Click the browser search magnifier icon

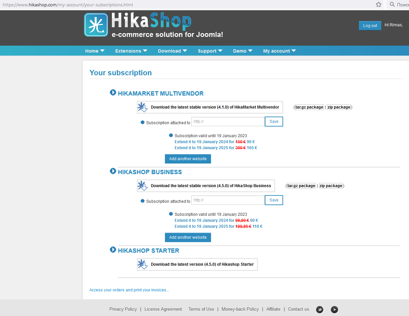(x=392, y=5)
